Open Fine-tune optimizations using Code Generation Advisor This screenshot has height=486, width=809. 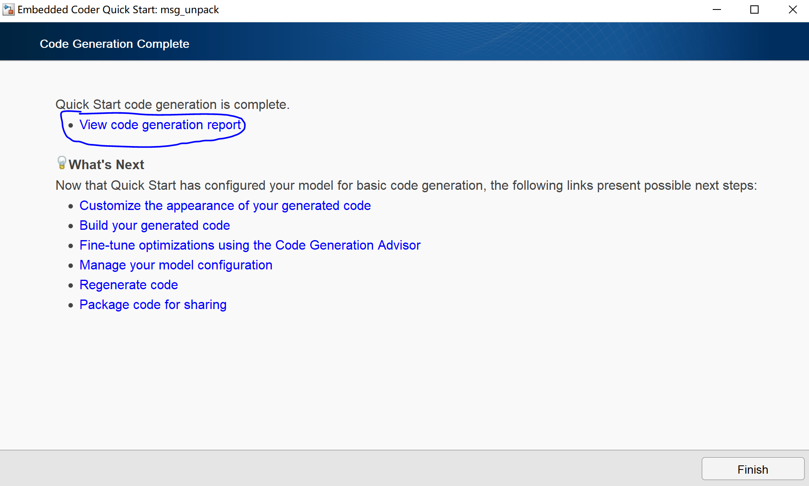coord(250,245)
